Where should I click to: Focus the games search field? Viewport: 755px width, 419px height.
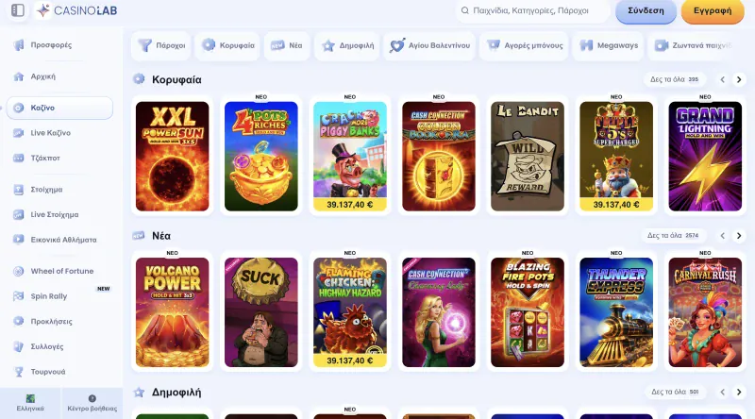tap(532, 10)
